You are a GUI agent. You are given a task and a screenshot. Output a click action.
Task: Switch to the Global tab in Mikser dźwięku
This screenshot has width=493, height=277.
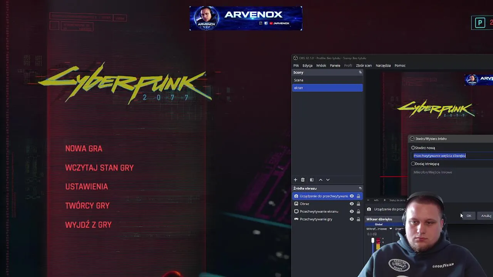click(x=379, y=224)
